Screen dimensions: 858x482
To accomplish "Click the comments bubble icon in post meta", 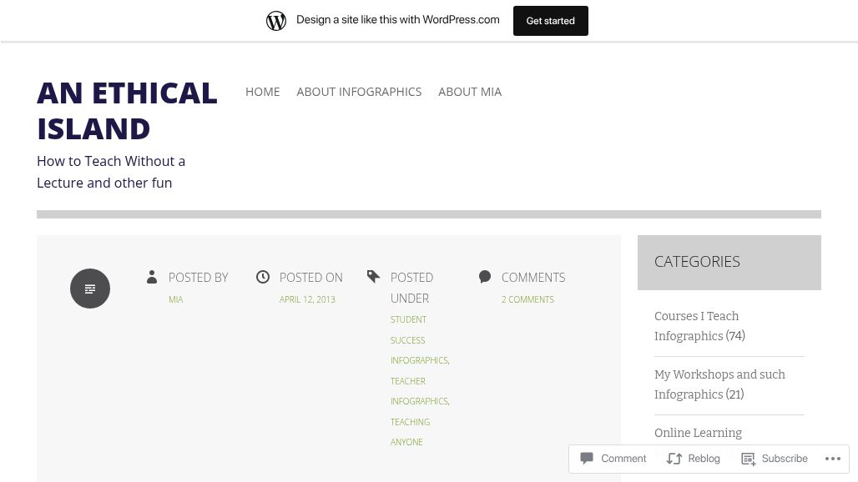I will [485, 277].
